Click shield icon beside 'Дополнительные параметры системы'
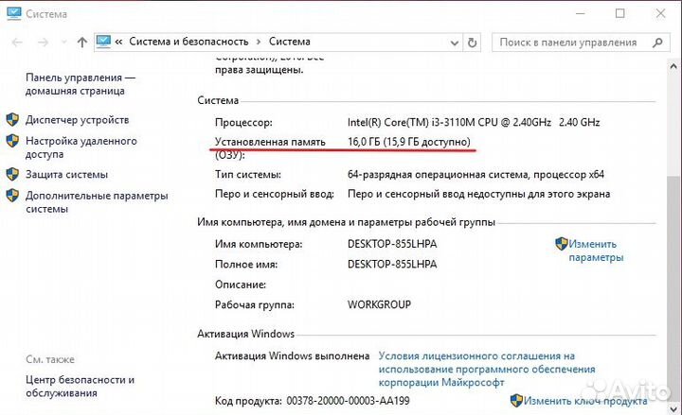 (12, 196)
